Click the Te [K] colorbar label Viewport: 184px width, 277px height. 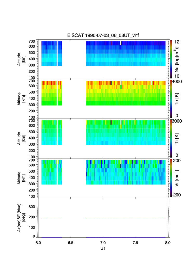[177, 99]
